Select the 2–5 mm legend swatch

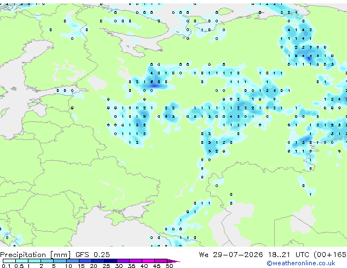pyautogui.click(x=47, y=261)
